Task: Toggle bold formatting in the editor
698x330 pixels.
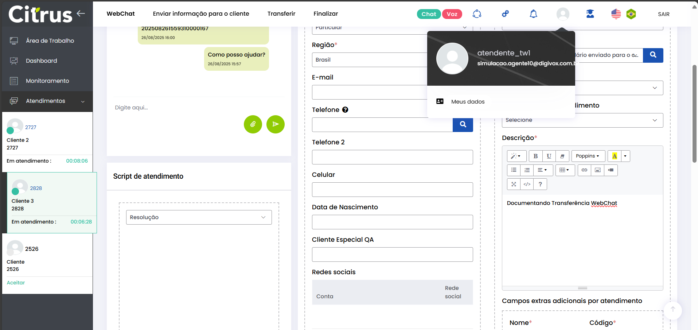Action: 535,156
